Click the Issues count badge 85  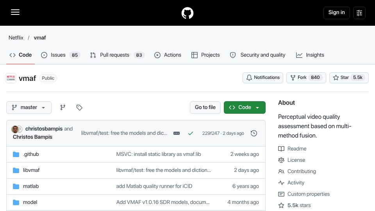click(75, 55)
